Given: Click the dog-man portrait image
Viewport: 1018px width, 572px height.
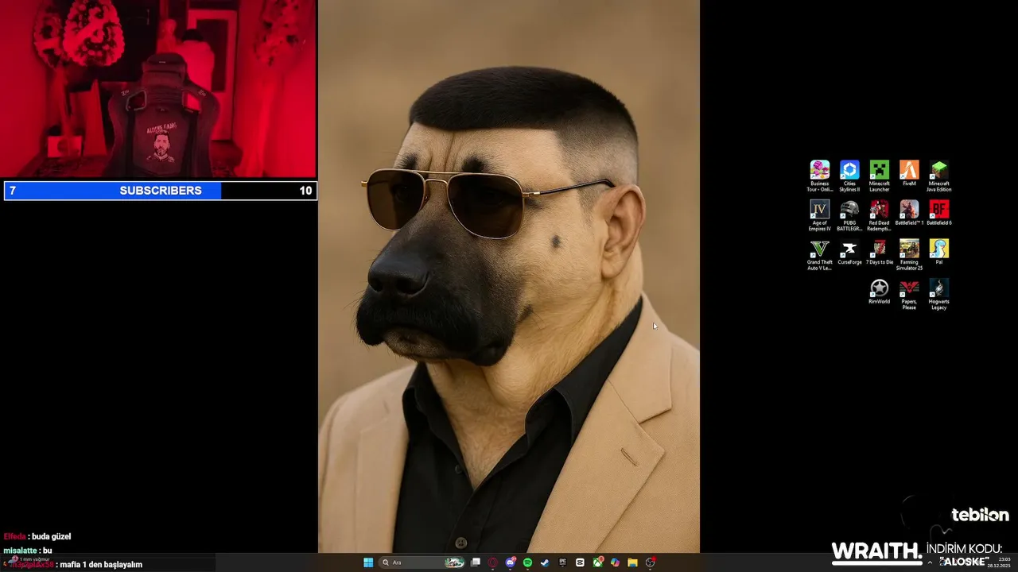Looking at the screenshot, I should [509, 276].
